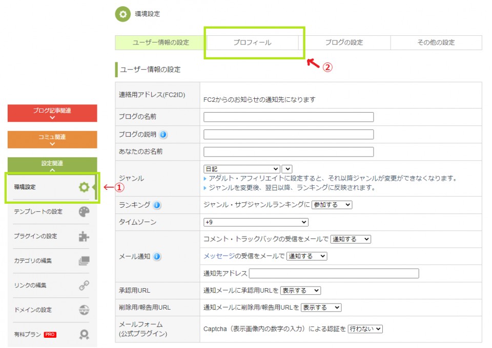Image resolution: width=492 pixels, height=348 pixels.
Task: Collapse the 設定関連 green section
Action: [x=52, y=166]
